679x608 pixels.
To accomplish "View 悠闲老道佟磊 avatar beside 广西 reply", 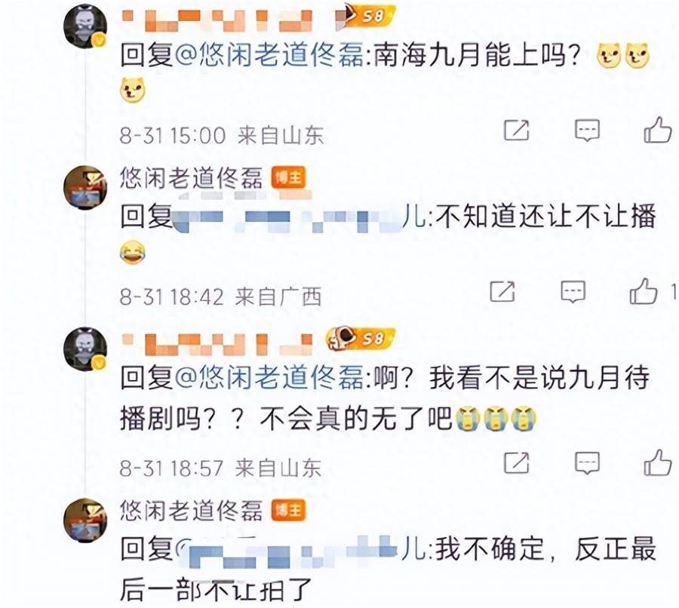I will pos(85,188).
